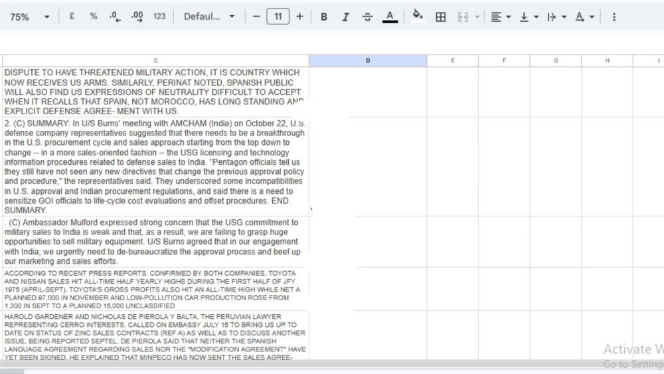
Task: Open text color picker
Action: pos(390,17)
